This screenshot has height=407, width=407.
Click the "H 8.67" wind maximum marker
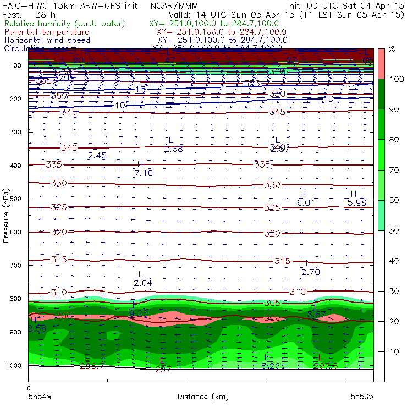tap(316, 310)
